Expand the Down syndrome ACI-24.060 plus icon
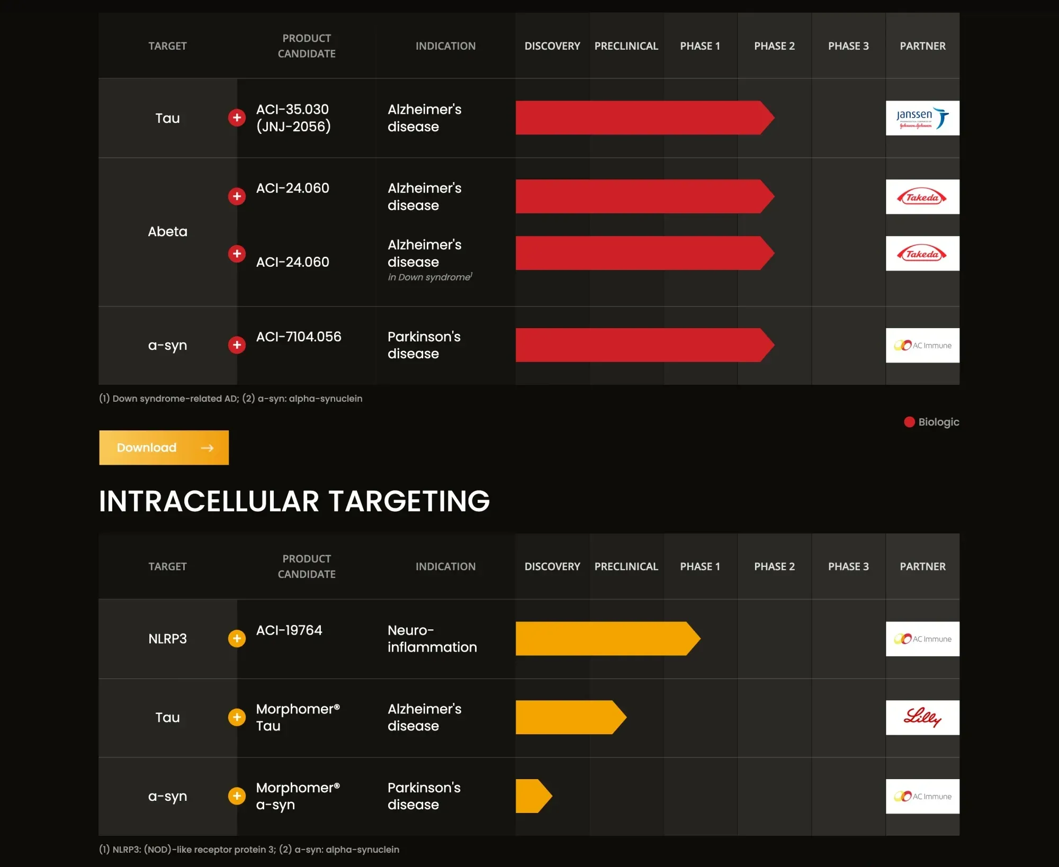The image size is (1059, 867). (237, 254)
